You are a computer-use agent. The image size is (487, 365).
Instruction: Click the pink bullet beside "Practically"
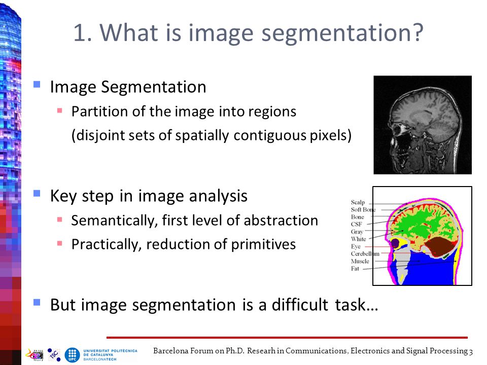point(60,243)
